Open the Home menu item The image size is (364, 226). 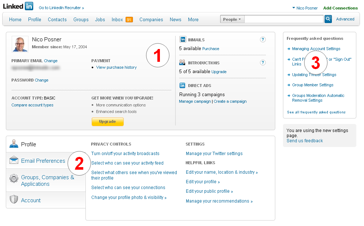click(x=15, y=19)
